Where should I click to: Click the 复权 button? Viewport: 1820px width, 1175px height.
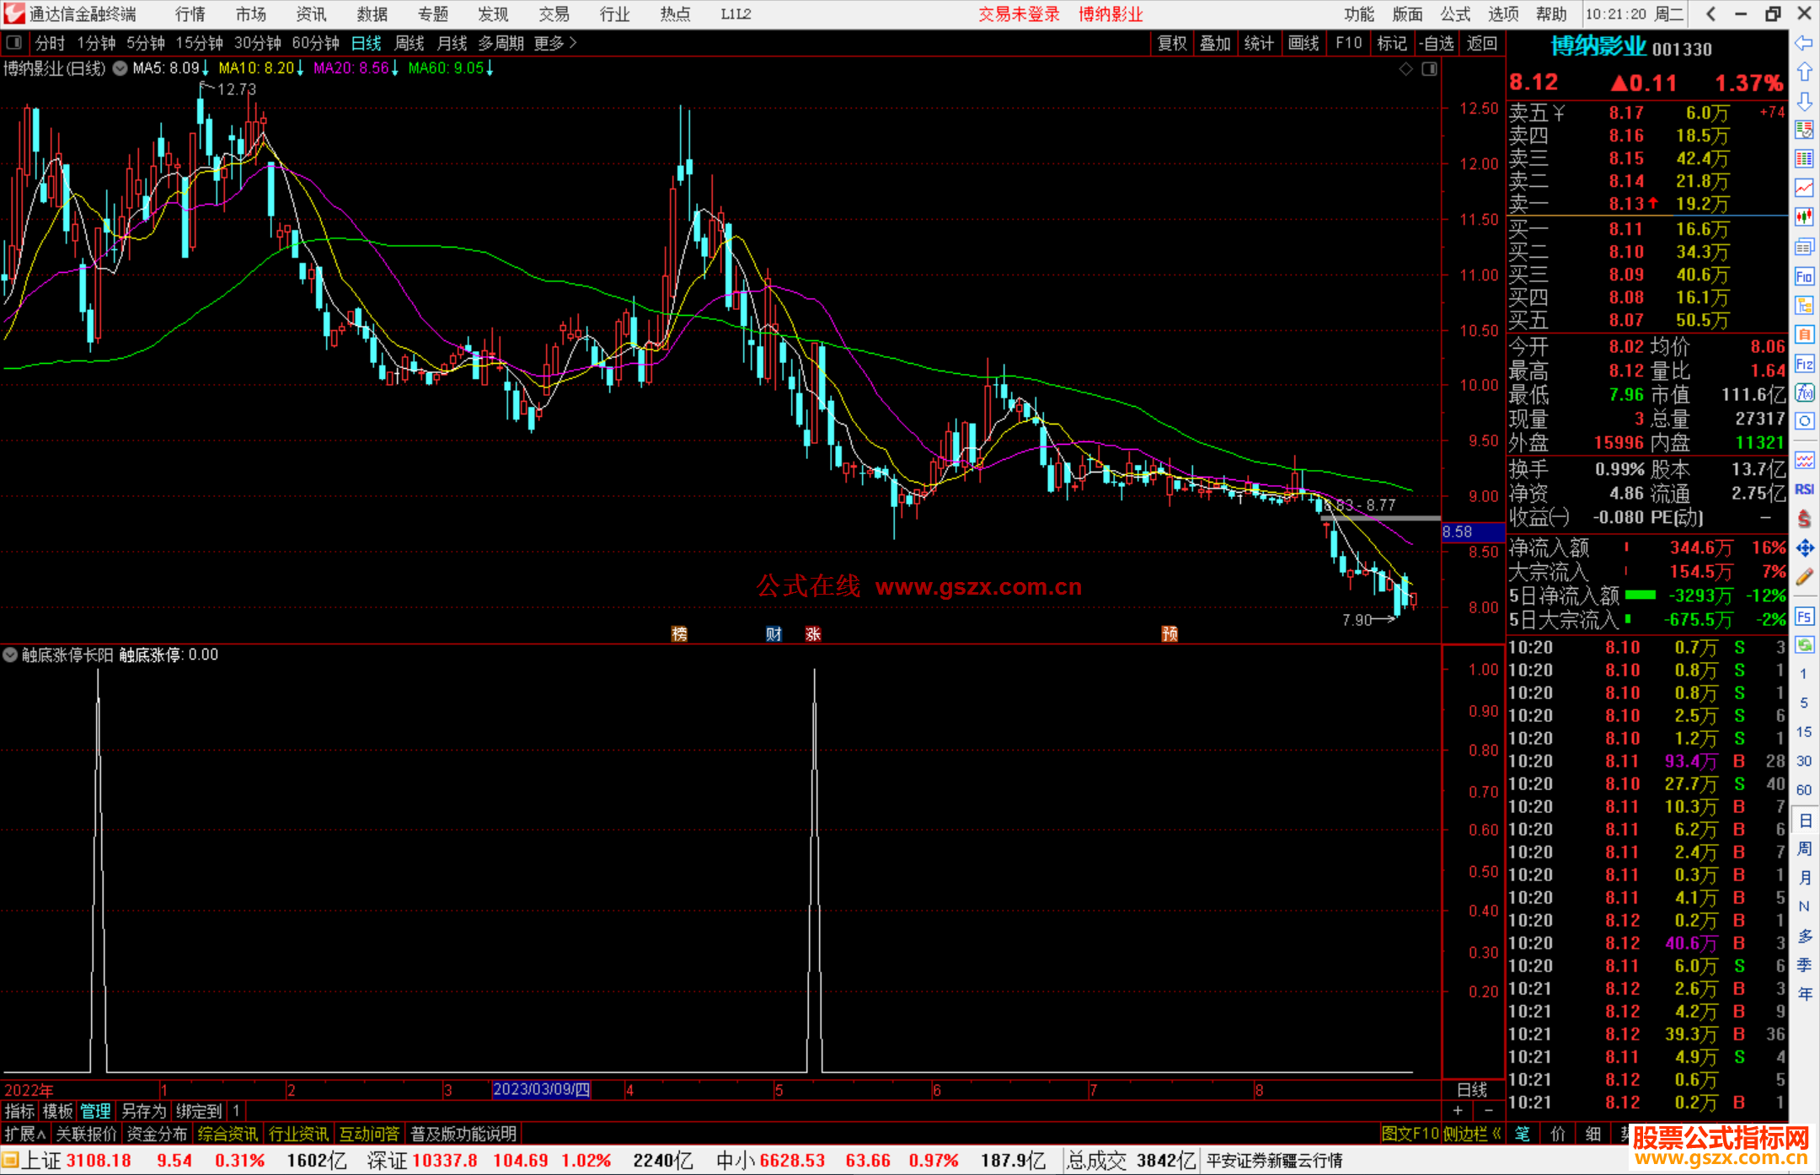click(1171, 43)
